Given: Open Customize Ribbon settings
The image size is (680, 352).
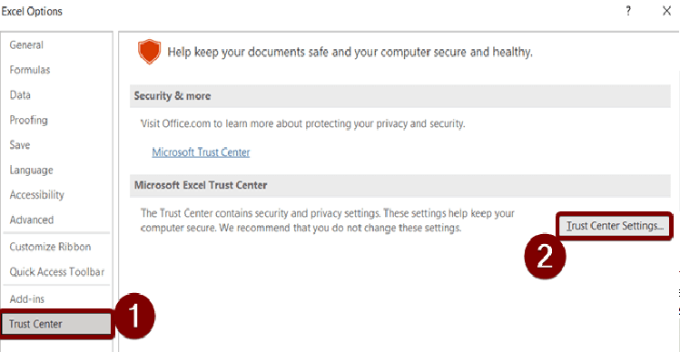Looking at the screenshot, I should [50, 247].
